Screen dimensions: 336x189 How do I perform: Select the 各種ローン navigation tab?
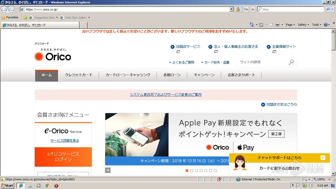(172, 75)
